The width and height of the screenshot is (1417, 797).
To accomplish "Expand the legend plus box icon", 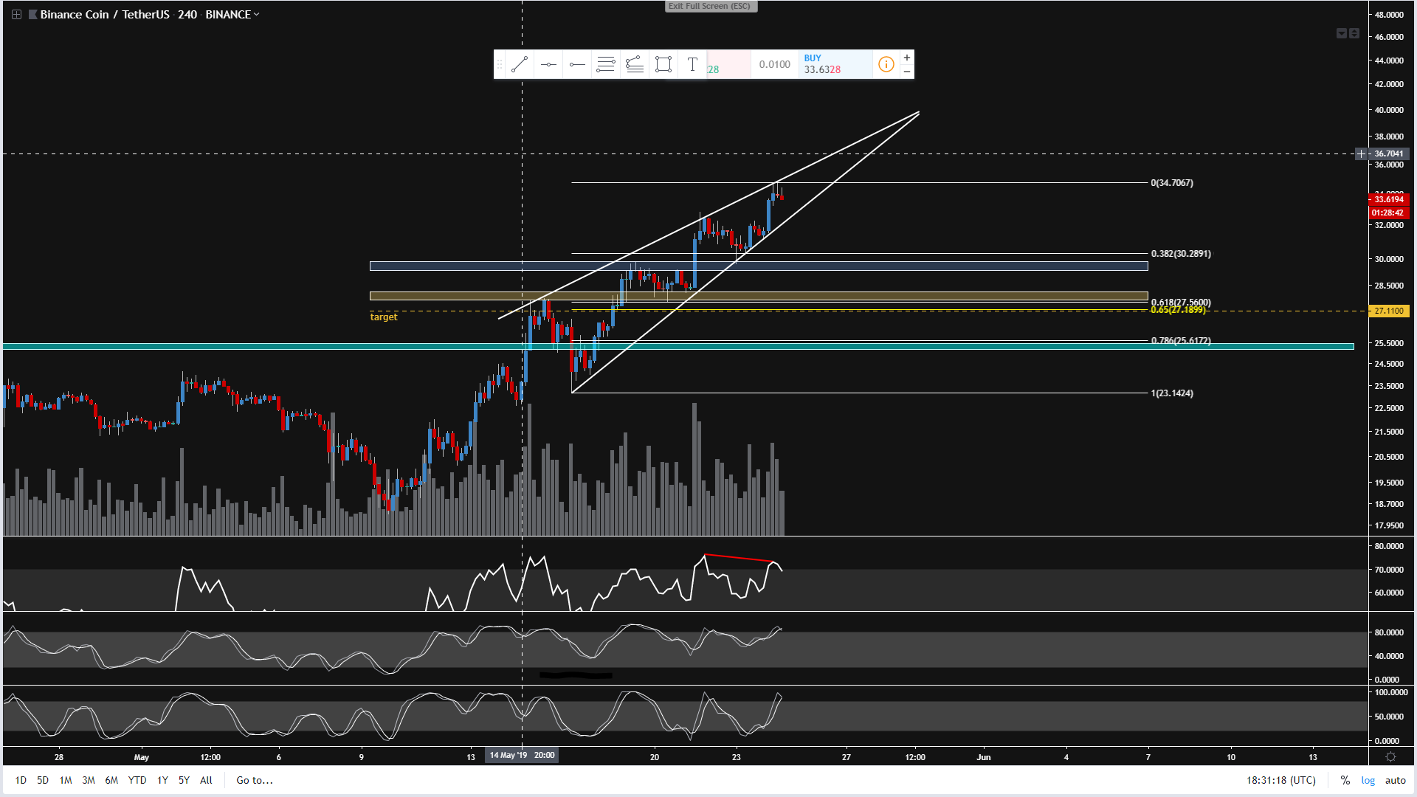I will [16, 14].
